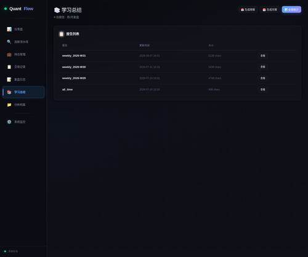The image size is (308, 257).
Task: Click the 4749 chars size cell
Action: [215, 78]
